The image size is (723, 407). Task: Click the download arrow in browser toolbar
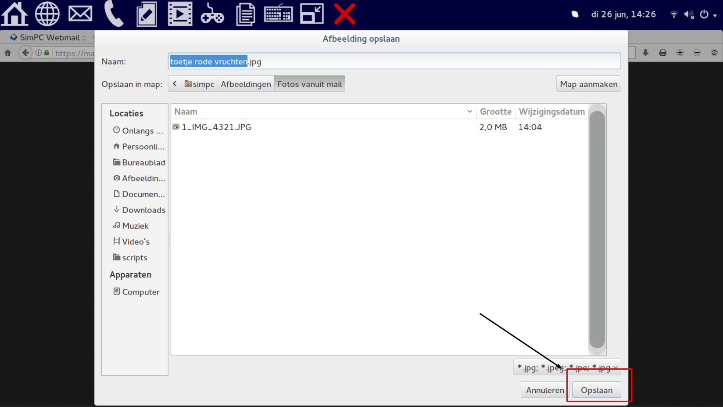click(x=645, y=53)
